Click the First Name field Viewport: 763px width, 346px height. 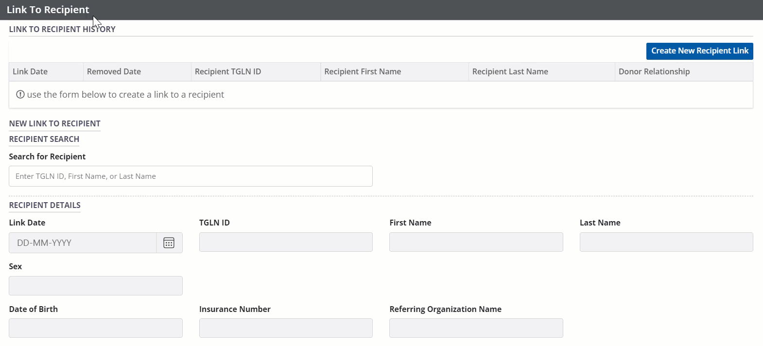coord(476,242)
